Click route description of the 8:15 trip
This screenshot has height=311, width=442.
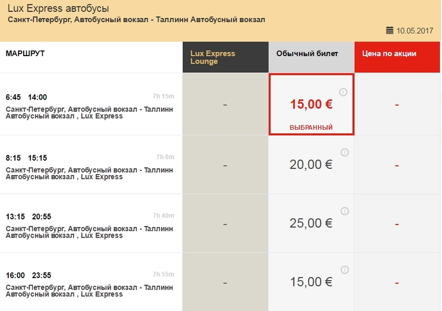point(89,174)
